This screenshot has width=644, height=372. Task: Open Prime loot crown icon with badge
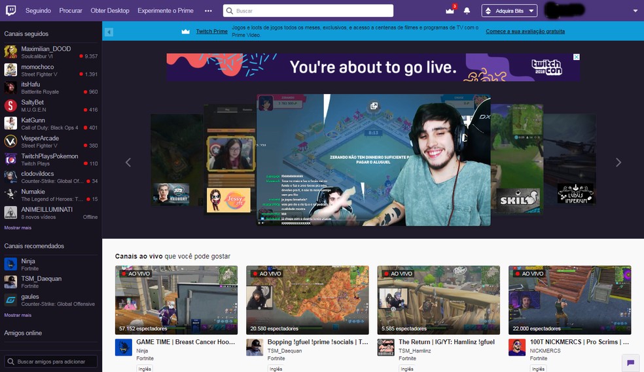coord(450,10)
